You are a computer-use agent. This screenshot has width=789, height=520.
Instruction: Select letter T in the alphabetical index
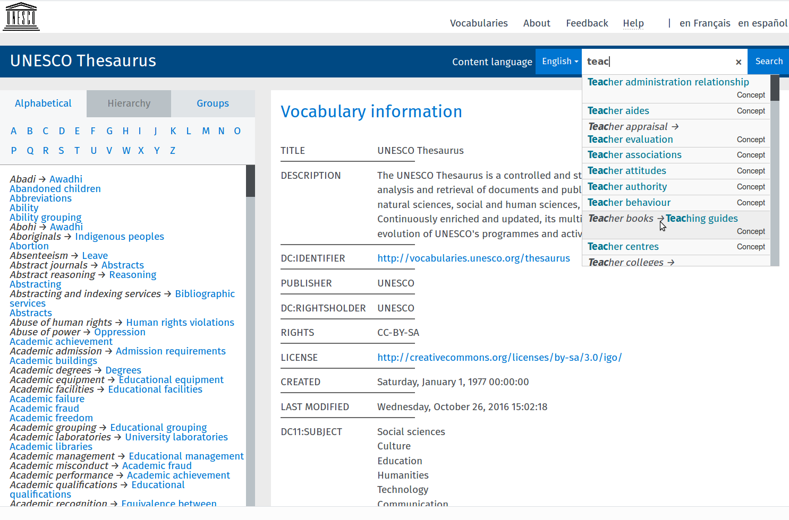77,151
